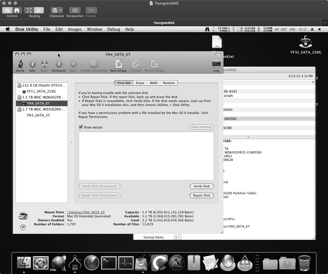Switch to Observe binoculars mode
The width and height of the screenshot is (328, 274).
coord(17,10)
